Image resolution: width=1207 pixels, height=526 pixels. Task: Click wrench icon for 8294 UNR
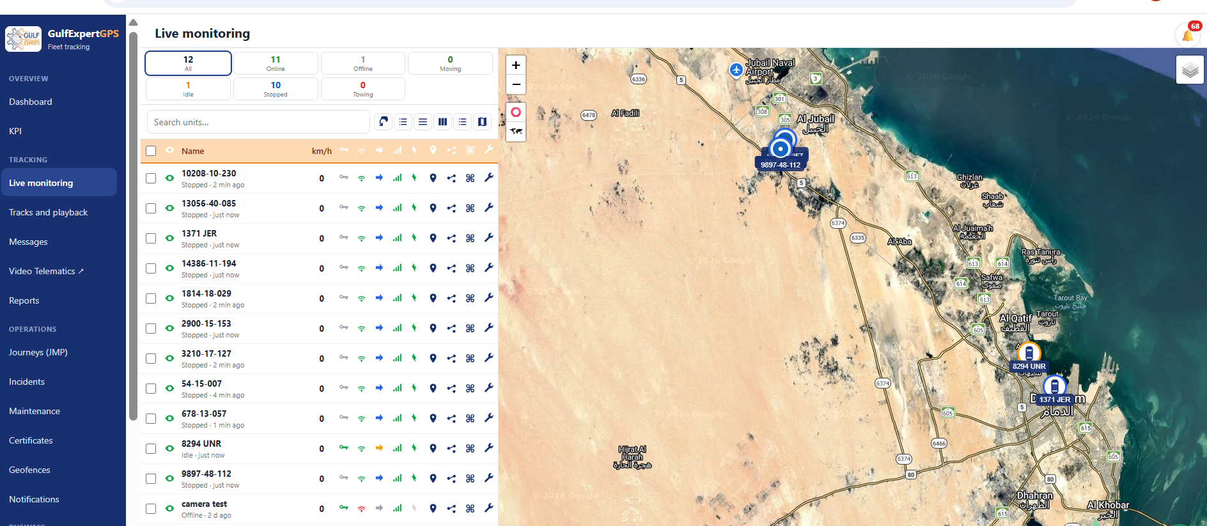[488, 448]
